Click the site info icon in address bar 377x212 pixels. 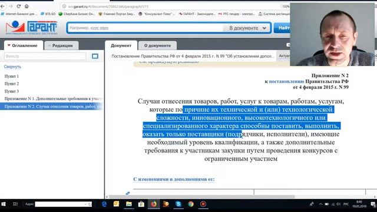tap(64, 6)
